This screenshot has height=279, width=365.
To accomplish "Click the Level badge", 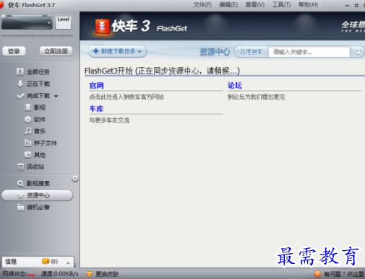I will click(x=64, y=22).
